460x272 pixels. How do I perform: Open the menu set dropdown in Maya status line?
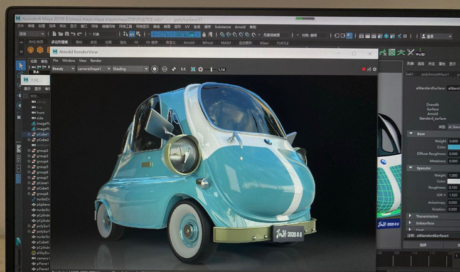[31, 34]
